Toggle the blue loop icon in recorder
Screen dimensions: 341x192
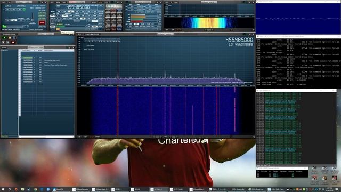14,38
